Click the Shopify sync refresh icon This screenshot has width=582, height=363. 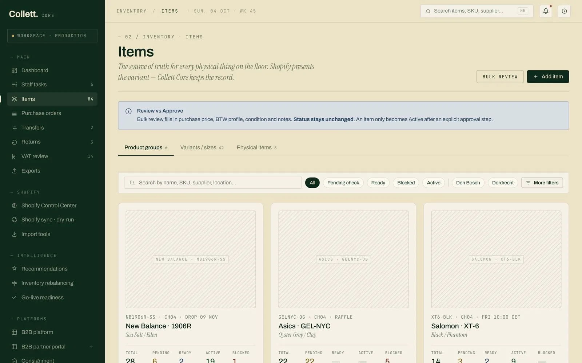[x=14, y=220]
